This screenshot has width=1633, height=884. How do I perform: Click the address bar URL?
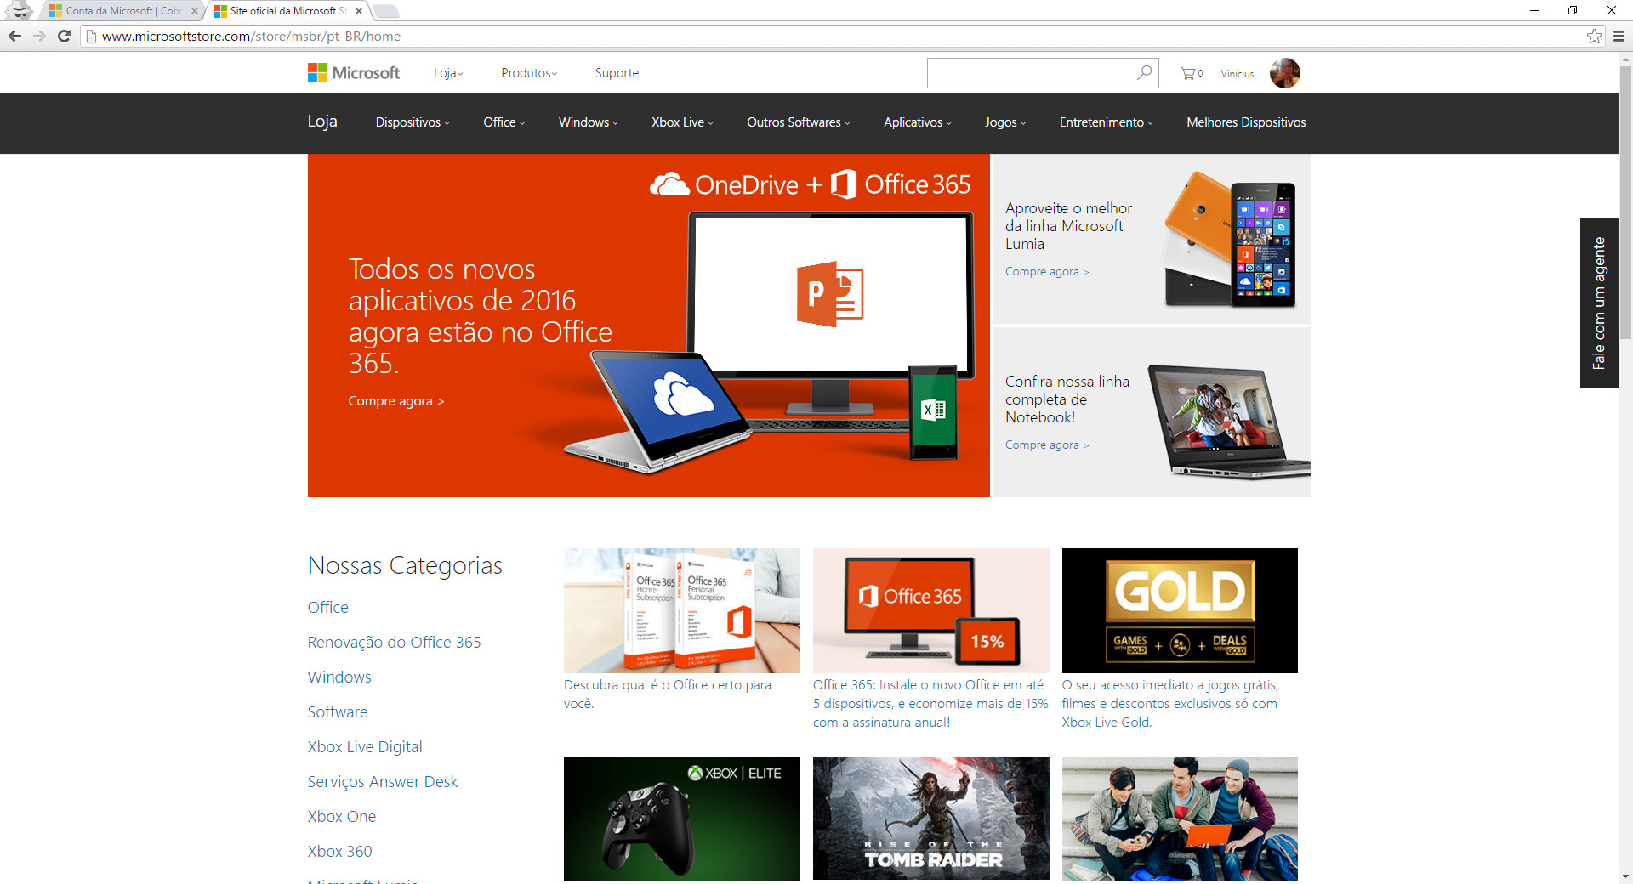click(x=251, y=37)
